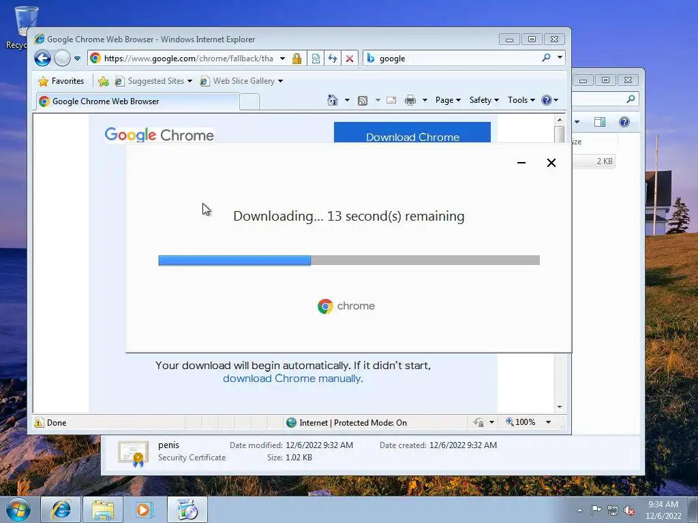
Task: Open the Windows Start button
Action: point(18,509)
